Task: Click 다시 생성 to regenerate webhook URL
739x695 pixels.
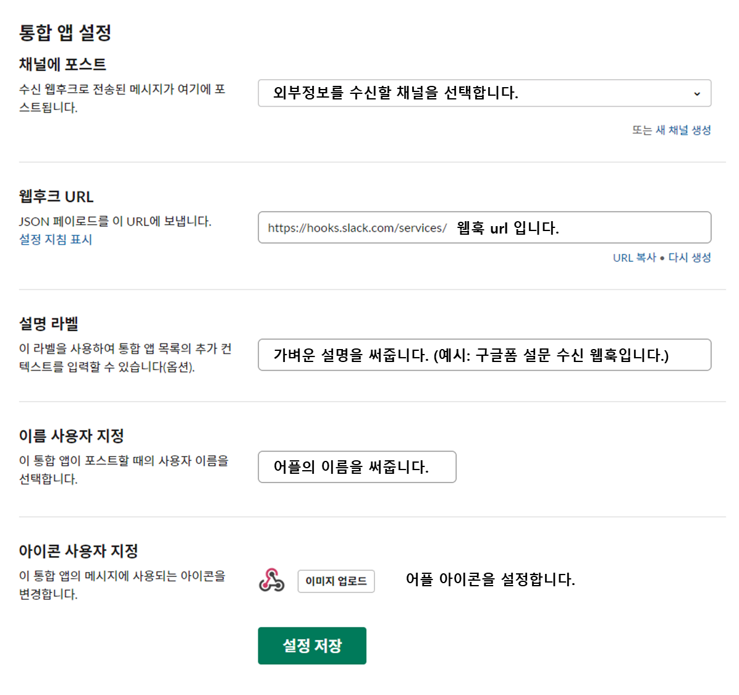Action: pos(689,258)
